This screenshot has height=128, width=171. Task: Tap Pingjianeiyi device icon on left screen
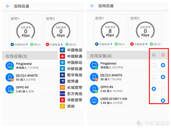pyautogui.click(x=10, y=66)
